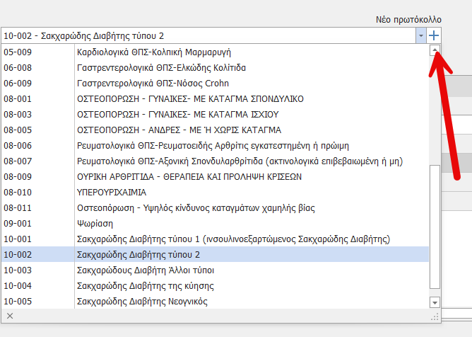
Task: Choose 06-009 Νόσος Crohn from list
Action: pos(163,84)
